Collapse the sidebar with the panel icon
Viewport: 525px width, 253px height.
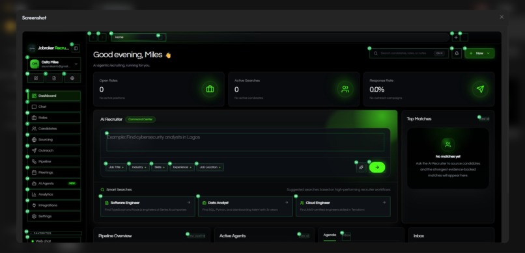76,49
